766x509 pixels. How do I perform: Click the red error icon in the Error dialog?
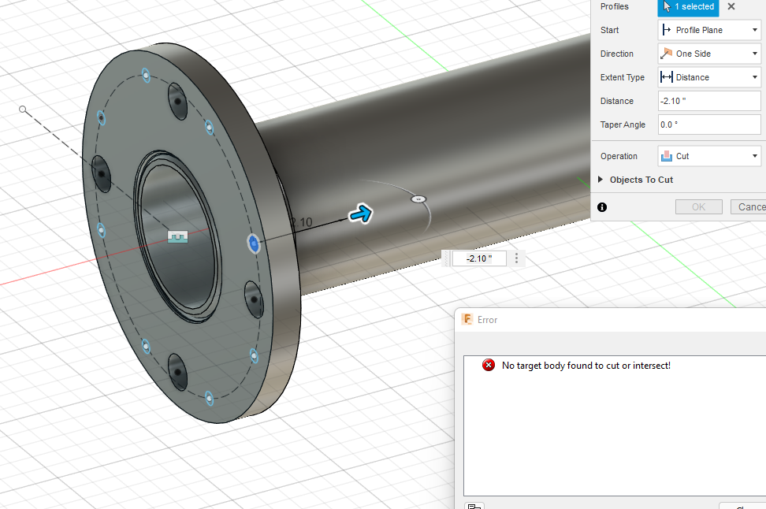(488, 365)
